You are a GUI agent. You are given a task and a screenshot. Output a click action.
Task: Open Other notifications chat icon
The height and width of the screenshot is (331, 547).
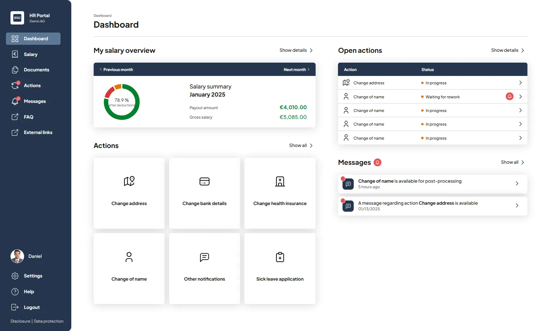pyautogui.click(x=204, y=257)
